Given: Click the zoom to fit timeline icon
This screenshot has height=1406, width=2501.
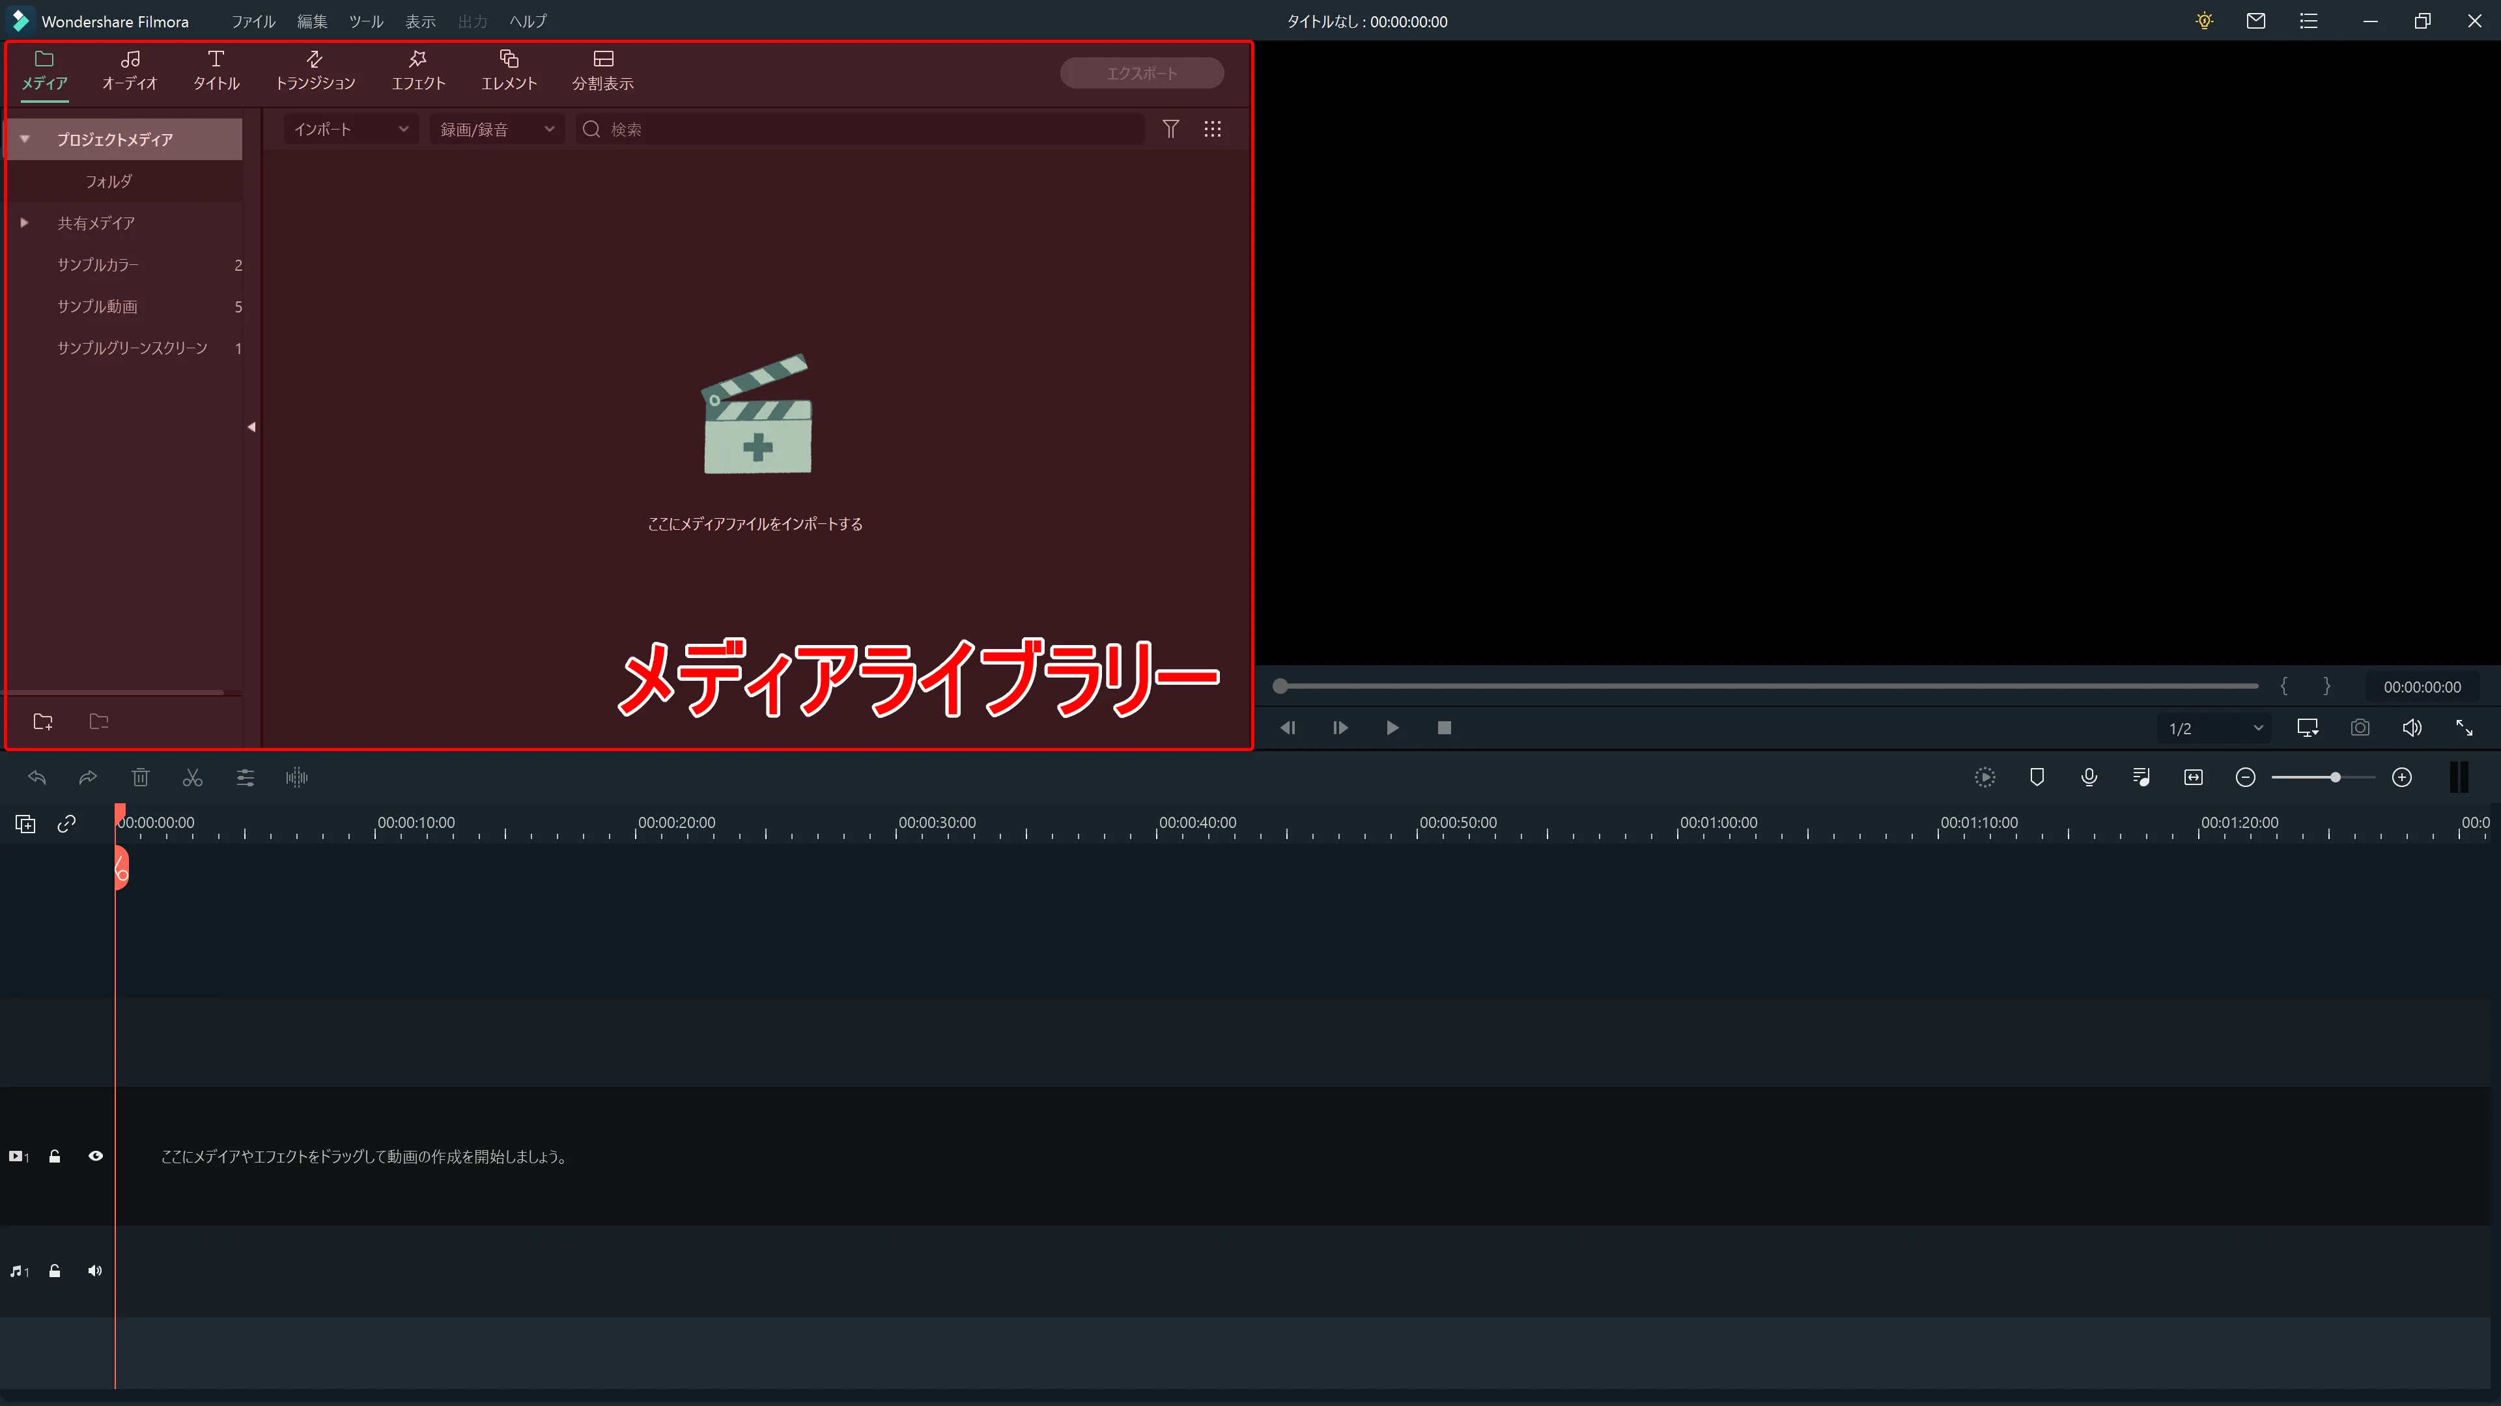Looking at the screenshot, I should [2193, 777].
